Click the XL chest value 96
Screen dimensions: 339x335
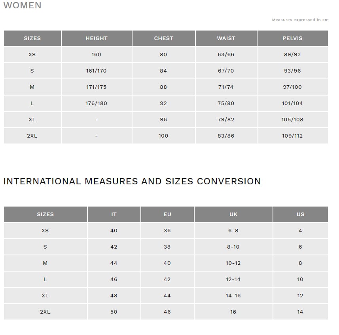[163, 120]
